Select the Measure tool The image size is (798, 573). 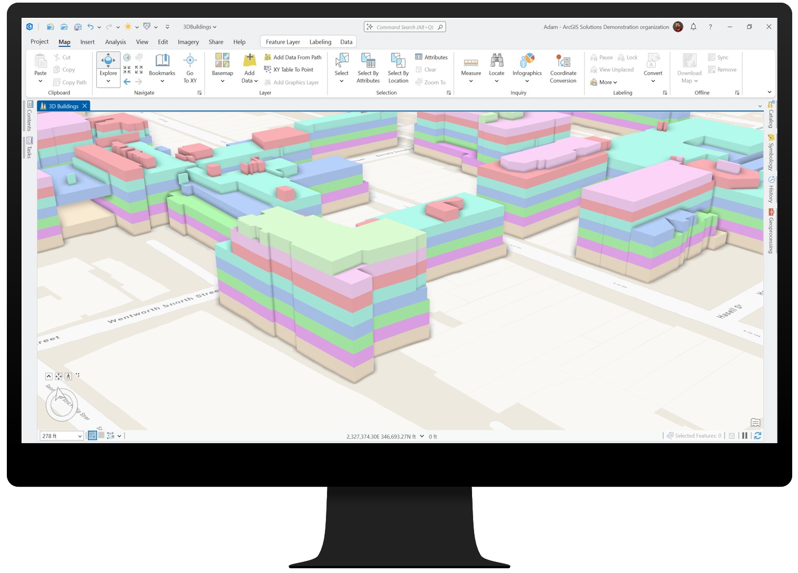point(470,67)
